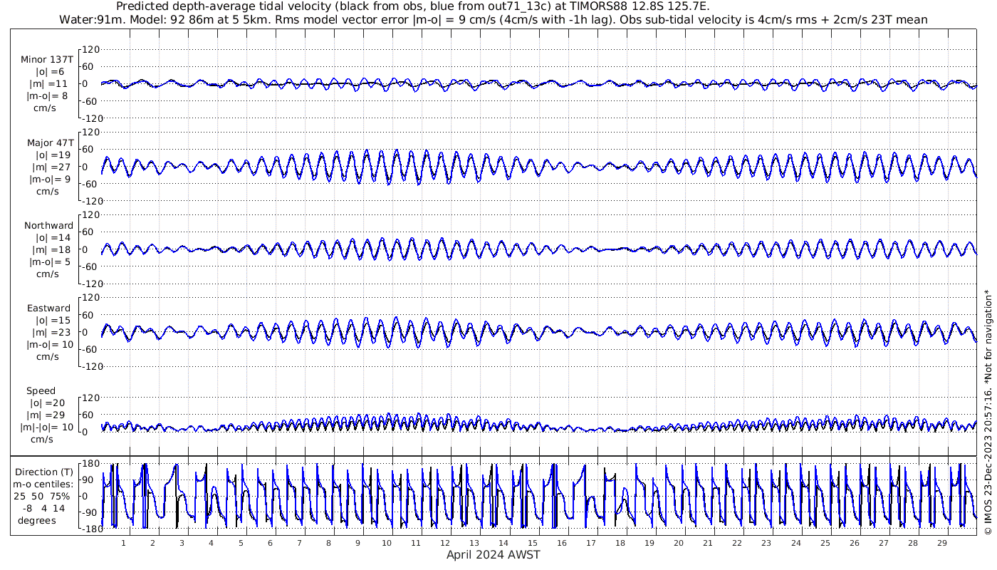Click the 'Northward' panel label
This screenshot has width=997, height=570.
(48, 226)
